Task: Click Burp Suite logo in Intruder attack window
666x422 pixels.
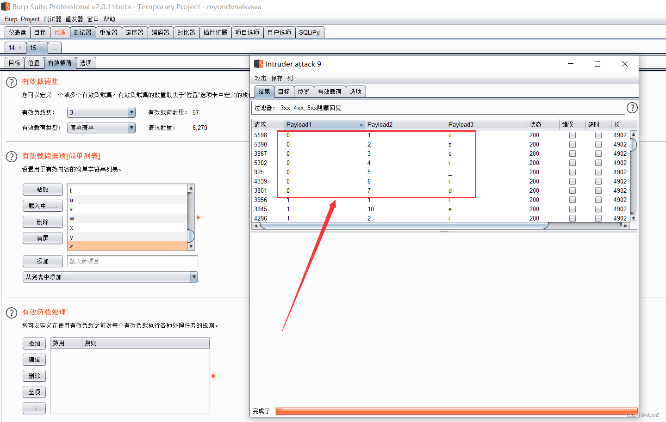Action: [x=259, y=64]
